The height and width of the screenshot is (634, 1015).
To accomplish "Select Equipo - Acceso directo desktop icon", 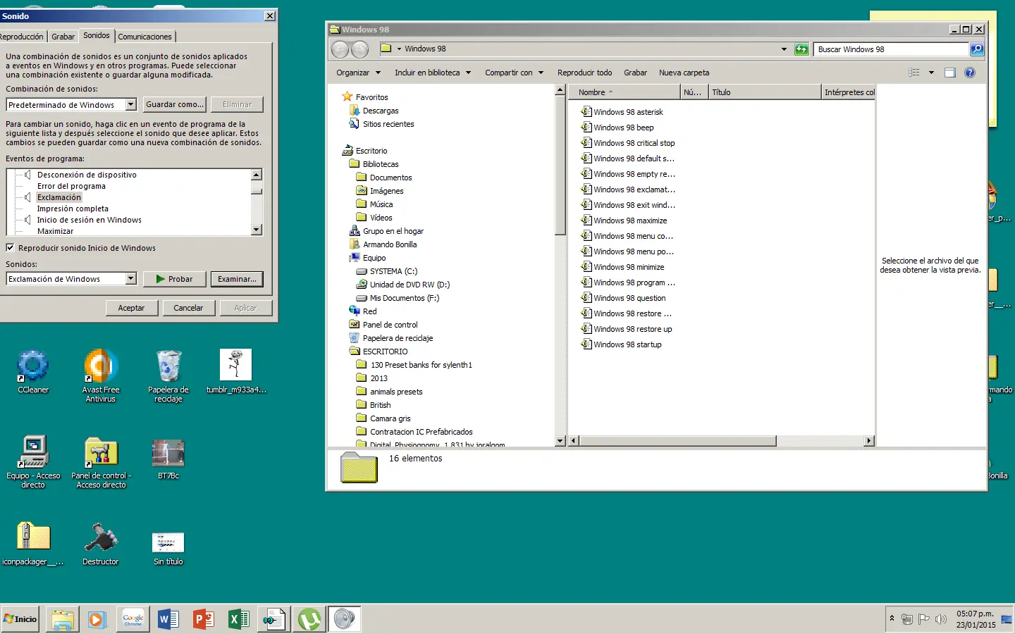I will pyautogui.click(x=33, y=461).
